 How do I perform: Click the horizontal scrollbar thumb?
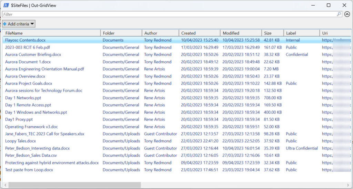click(74, 185)
